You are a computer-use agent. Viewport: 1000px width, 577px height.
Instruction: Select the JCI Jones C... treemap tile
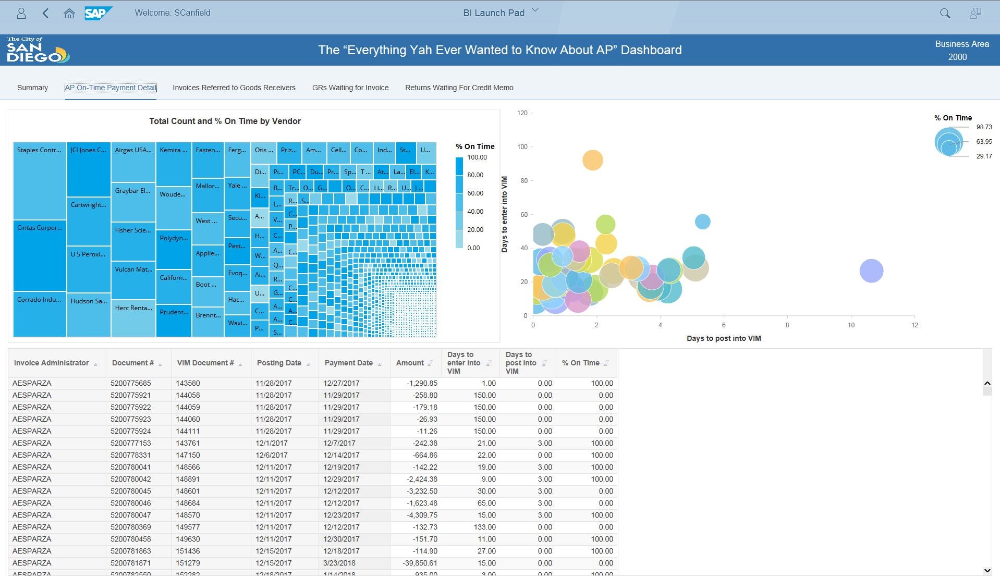point(89,169)
